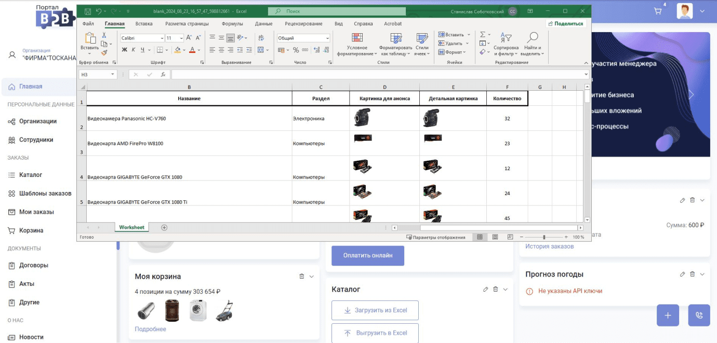This screenshot has height=343, width=717.
Task: Add a new sheet with plus icon
Action: (x=164, y=227)
